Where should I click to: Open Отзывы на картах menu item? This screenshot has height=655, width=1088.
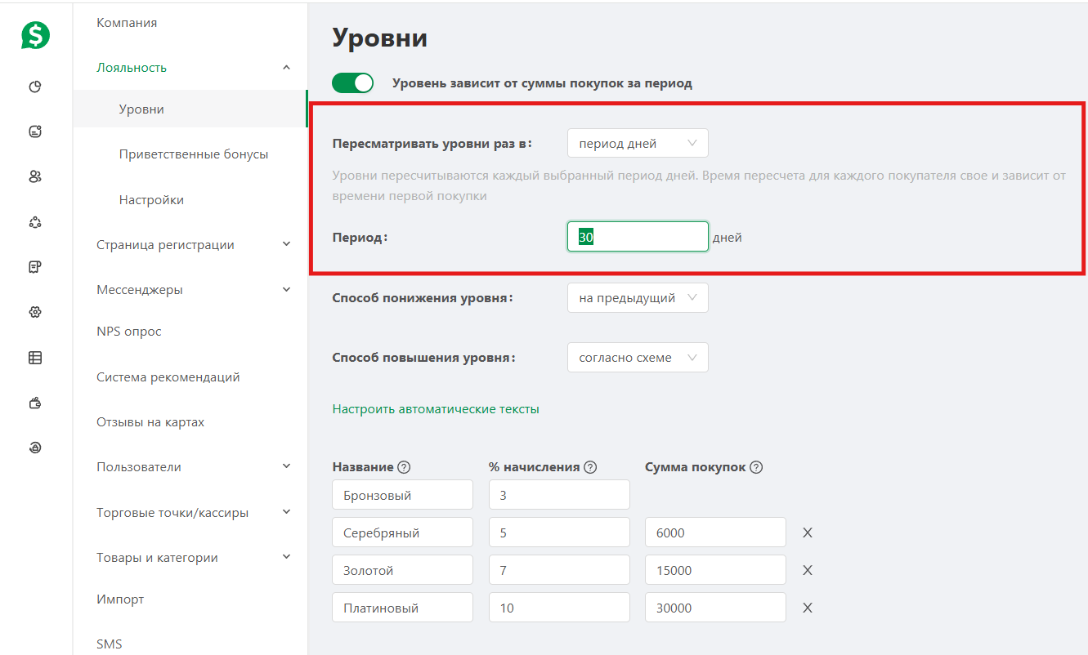(x=150, y=422)
